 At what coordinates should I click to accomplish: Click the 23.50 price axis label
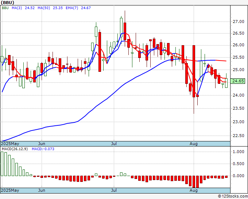click(x=239, y=108)
